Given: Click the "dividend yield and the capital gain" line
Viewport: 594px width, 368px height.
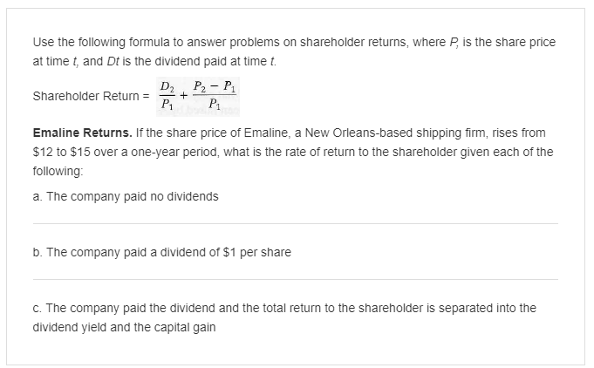Looking at the screenshot, I should point(126,327).
